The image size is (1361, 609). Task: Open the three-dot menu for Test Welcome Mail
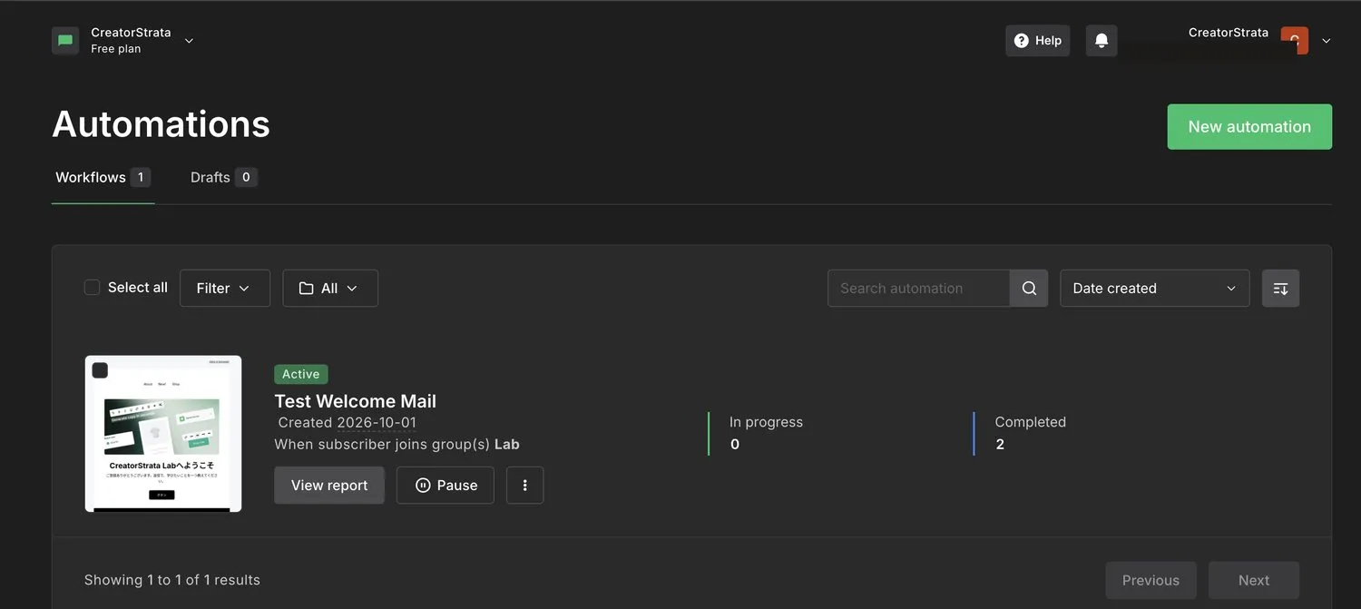[x=525, y=485]
